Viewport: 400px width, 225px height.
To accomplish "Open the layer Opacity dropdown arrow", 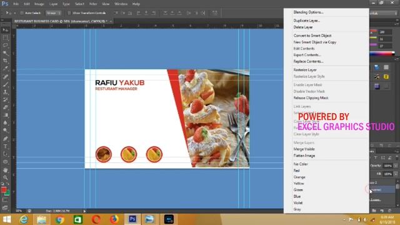I will click(x=396, y=166).
